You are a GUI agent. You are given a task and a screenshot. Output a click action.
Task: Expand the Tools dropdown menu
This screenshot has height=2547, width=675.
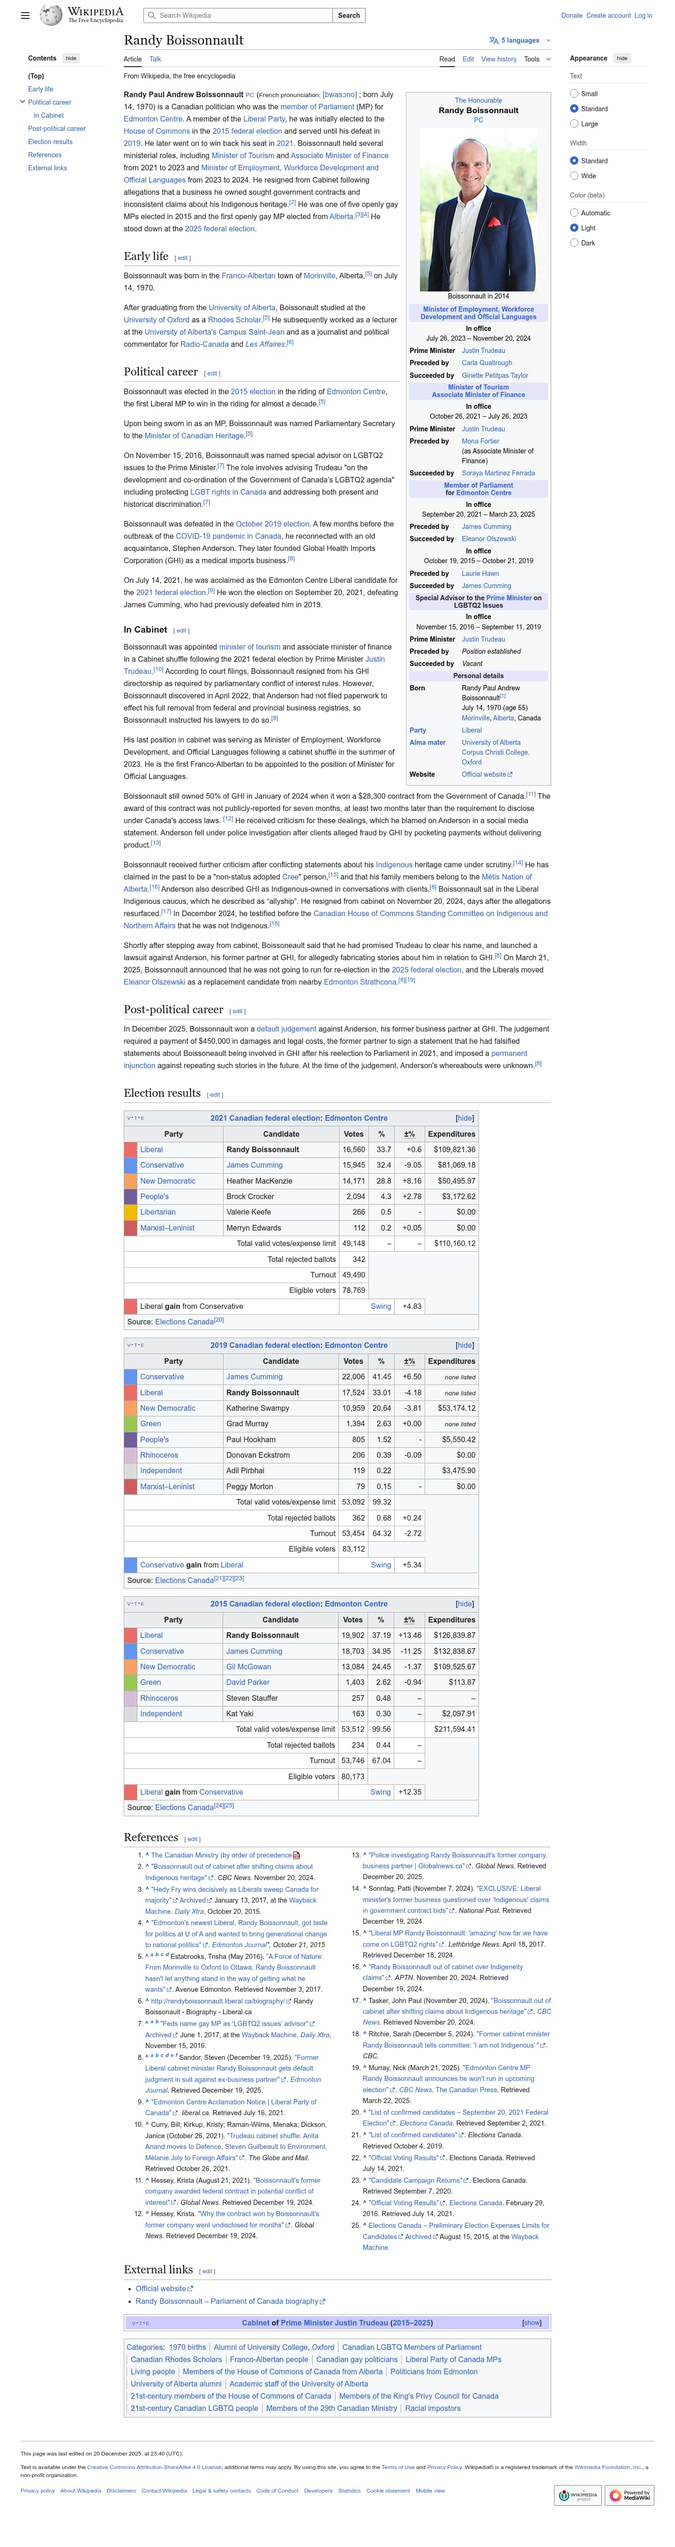click(x=538, y=59)
